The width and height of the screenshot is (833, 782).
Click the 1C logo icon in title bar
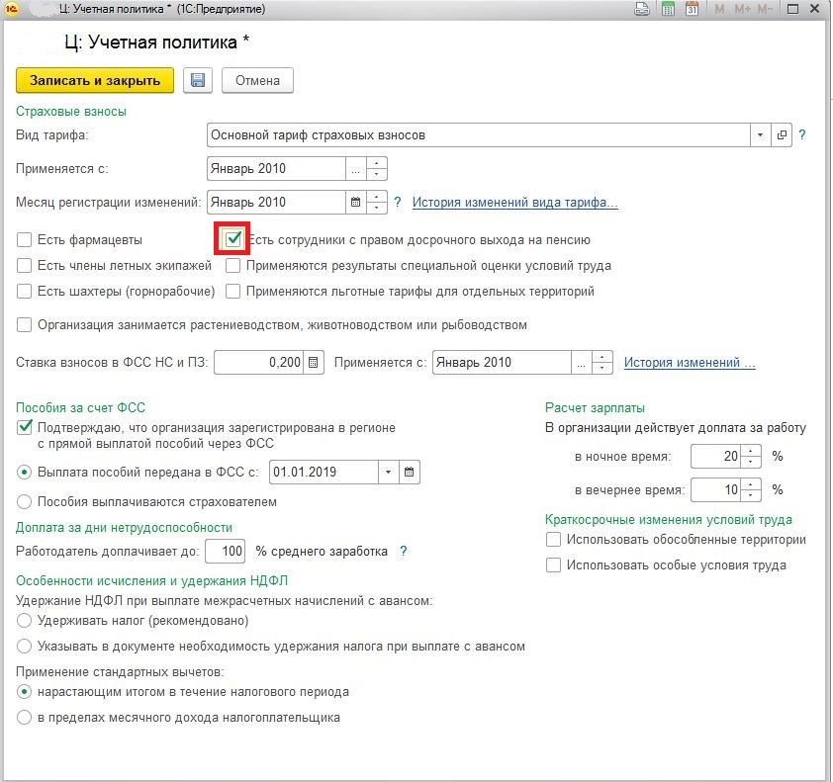pos(11,9)
